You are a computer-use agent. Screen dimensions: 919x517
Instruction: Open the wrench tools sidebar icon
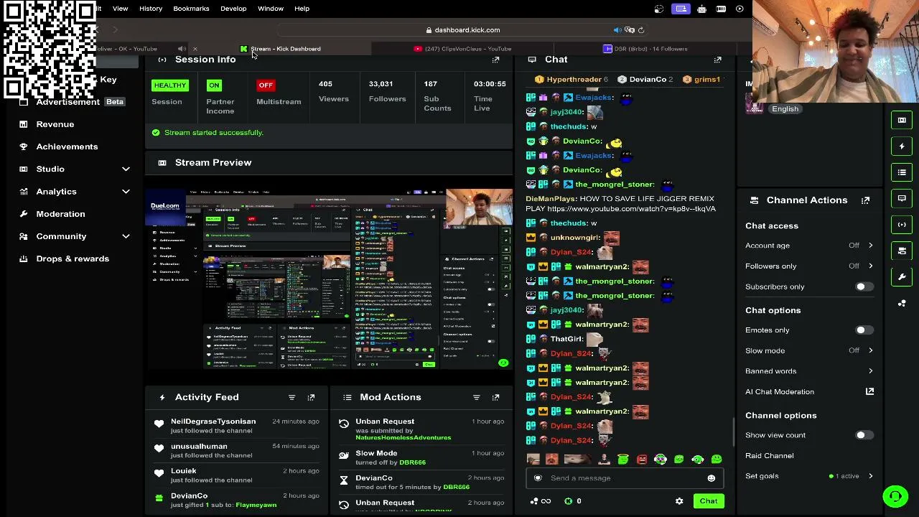[902, 276]
